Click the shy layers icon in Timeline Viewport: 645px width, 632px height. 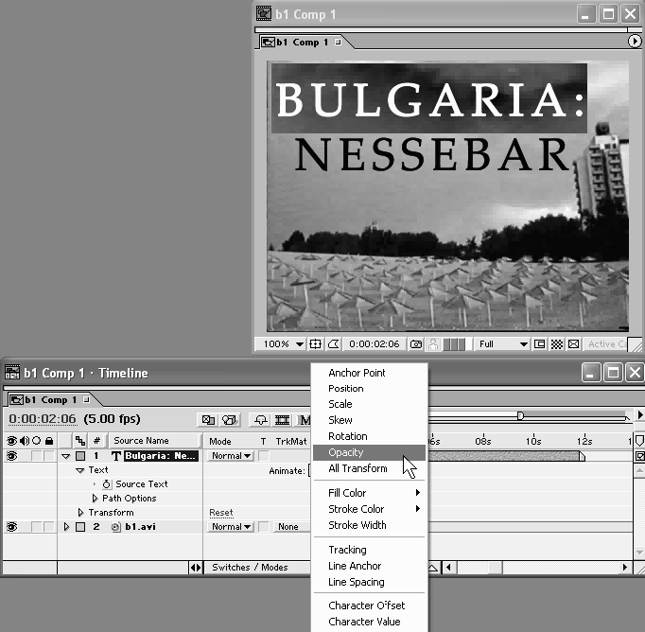tap(258, 419)
